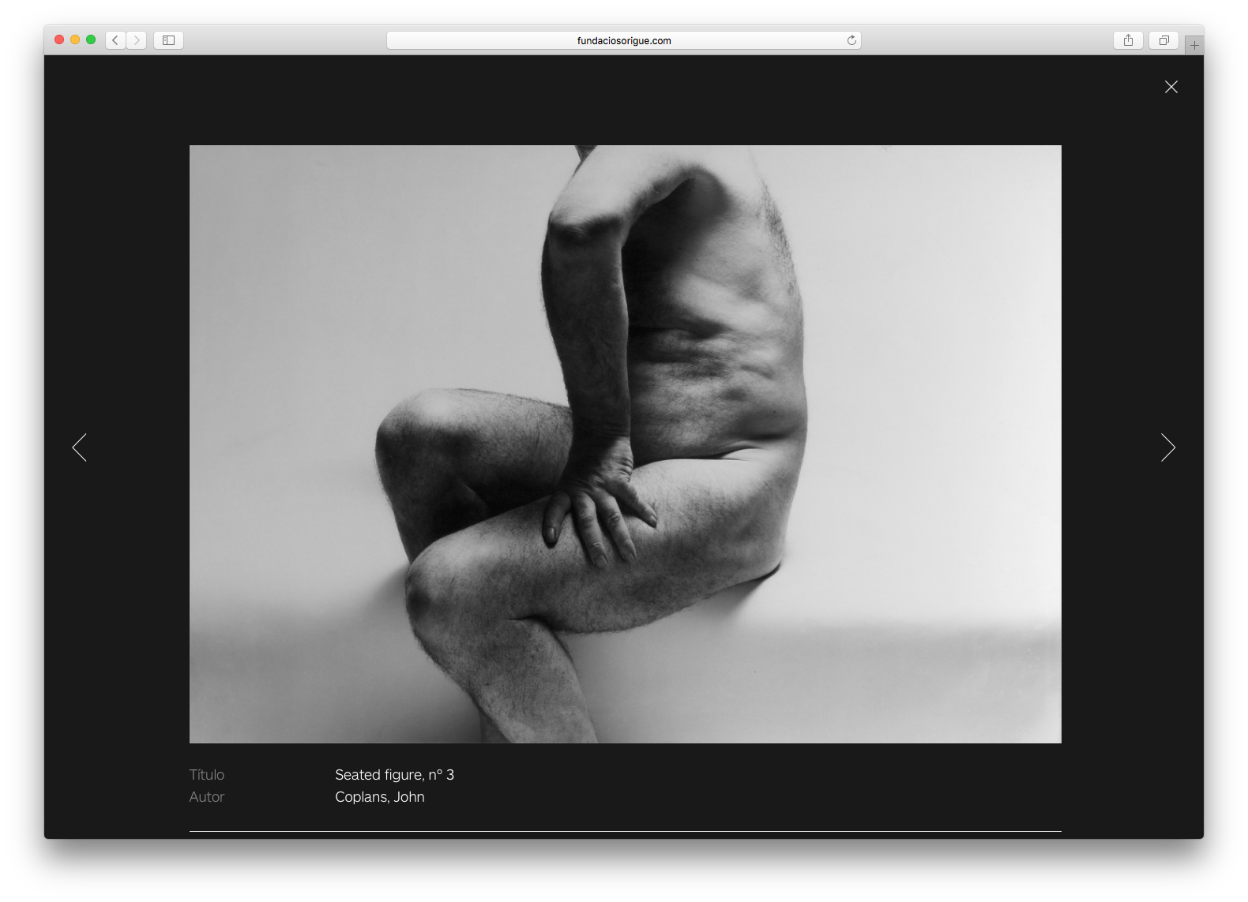Minimize the Safari window with yellow button
Viewport: 1248px width, 902px height.
[x=75, y=39]
